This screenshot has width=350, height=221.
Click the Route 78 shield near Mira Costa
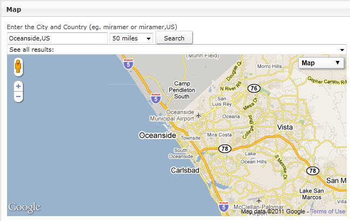(x=224, y=149)
